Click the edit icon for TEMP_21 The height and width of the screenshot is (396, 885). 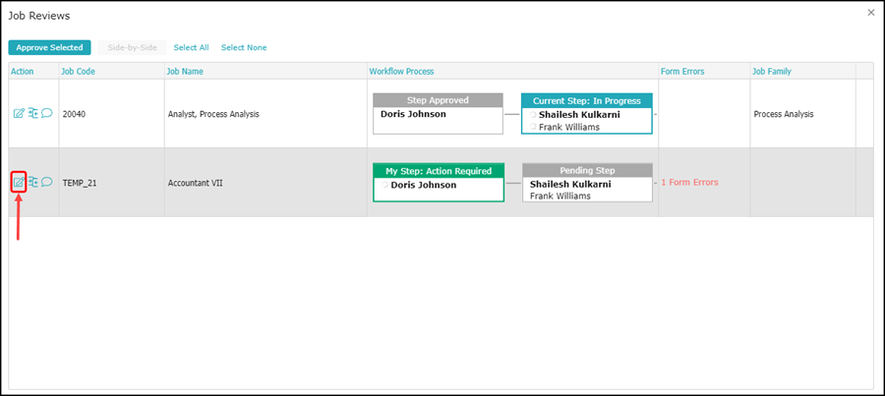tap(19, 182)
